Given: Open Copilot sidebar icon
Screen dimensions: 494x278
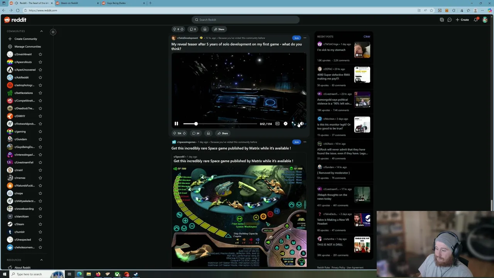Looking at the screenshot, I should tap(490, 10).
